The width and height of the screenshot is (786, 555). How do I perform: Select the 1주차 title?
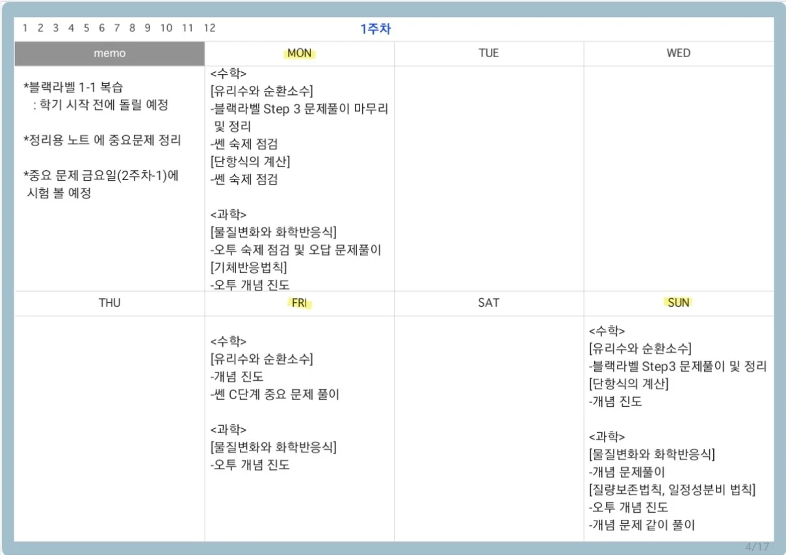click(x=376, y=29)
